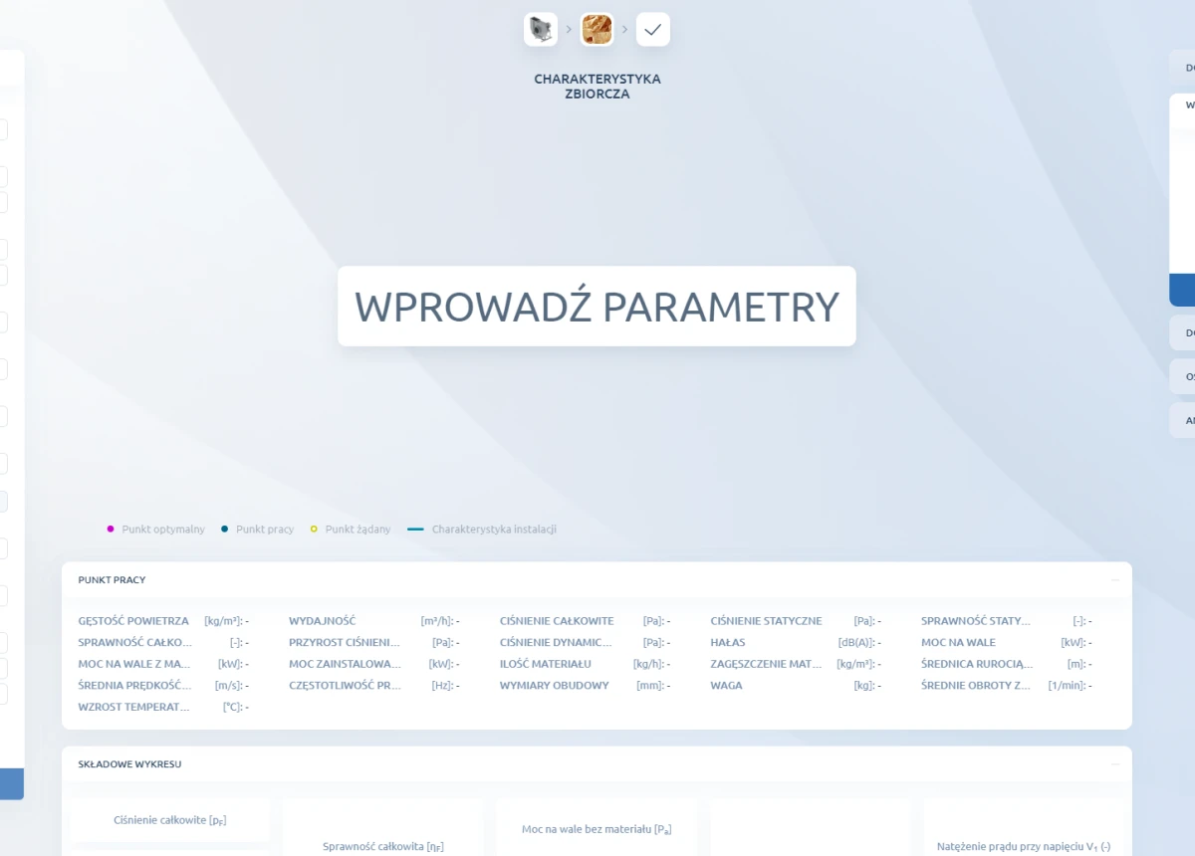Select the Sprawność całkowita chart component
Viewport: 1195px width, 856px height.
pyautogui.click(x=382, y=846)
